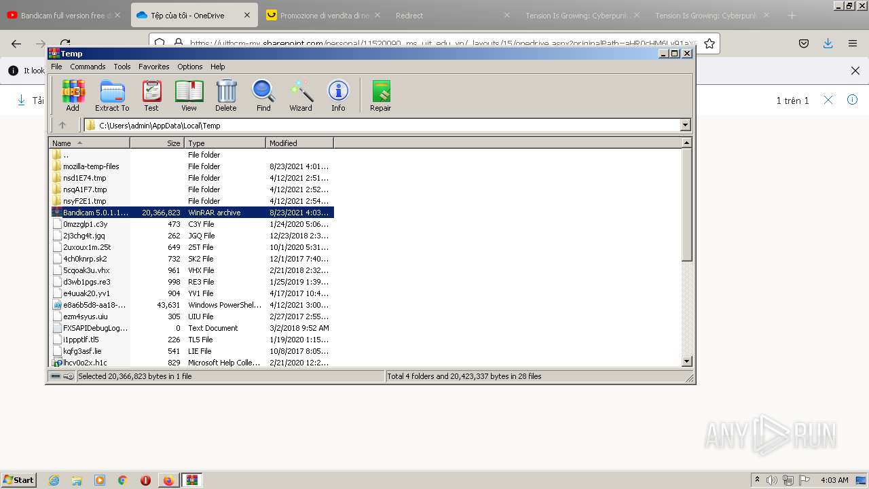Sort files by Modified column
869x489 pixels.
299,143
